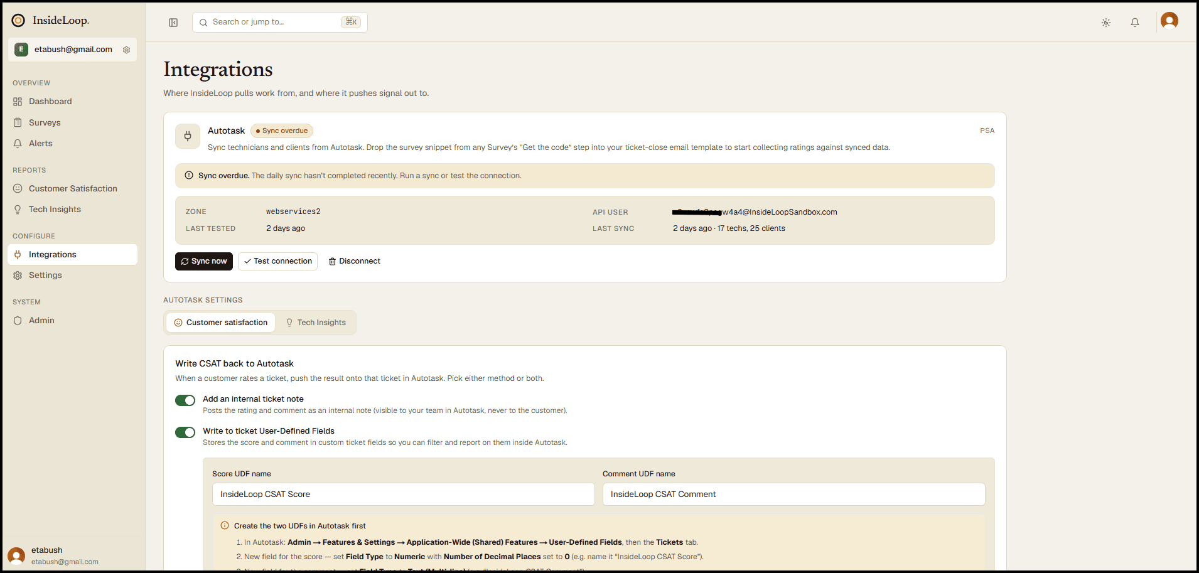Click the Admin shield icon
The image size is (1199, 573).
[18, 321]
